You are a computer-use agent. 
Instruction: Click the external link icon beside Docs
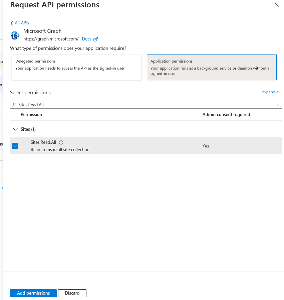pos(96,39)
